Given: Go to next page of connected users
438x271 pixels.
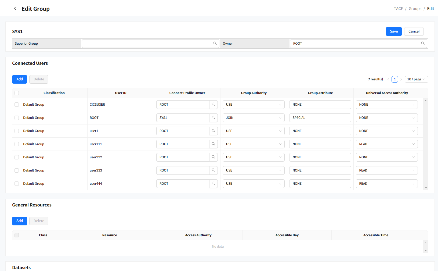Looking at the screenshot, I should coord(401,79).
